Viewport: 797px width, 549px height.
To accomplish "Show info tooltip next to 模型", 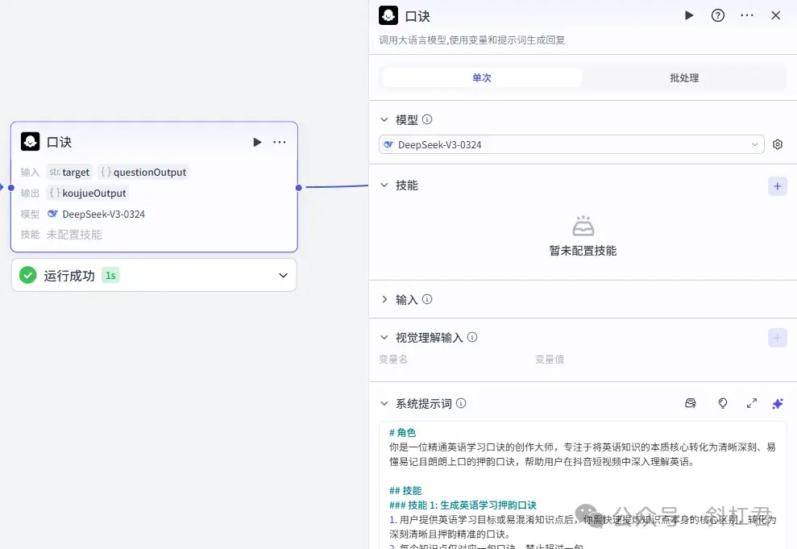I will click(x=427, y=119).
